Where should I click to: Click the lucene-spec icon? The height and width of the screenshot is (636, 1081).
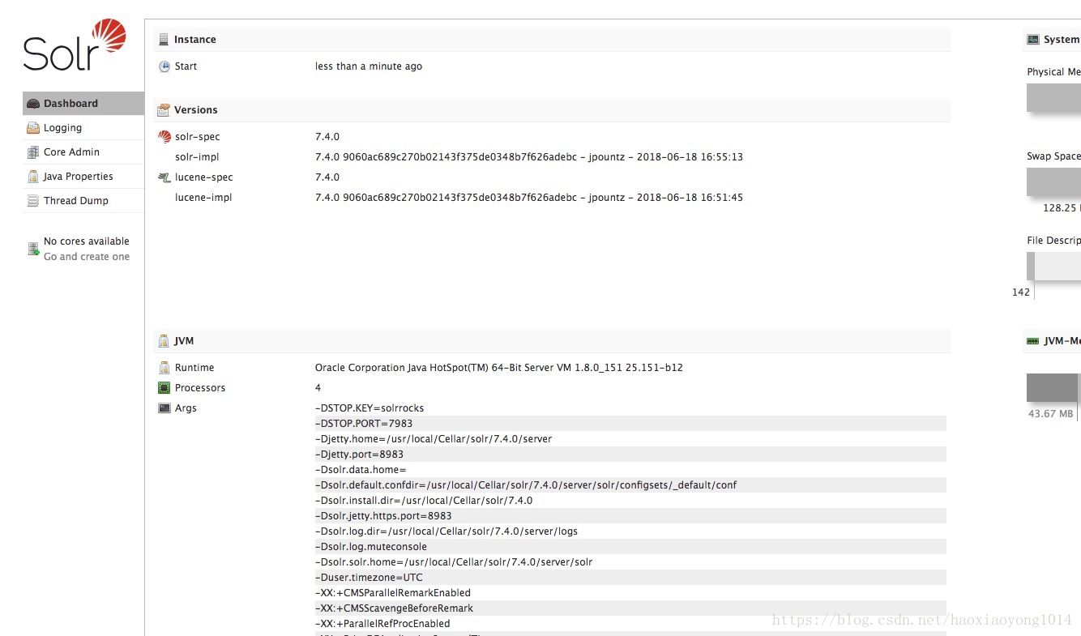(164, 177)
